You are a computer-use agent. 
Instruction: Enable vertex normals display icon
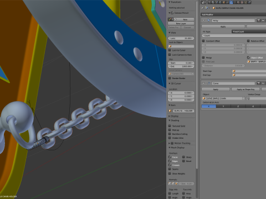[x=170, y=184]
